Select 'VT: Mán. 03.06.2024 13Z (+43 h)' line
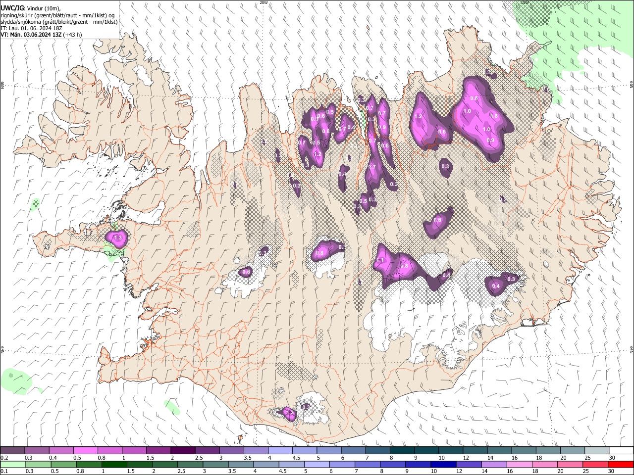Screen dimensions: 634x475 pyautogui.click(x=41, y=35)
